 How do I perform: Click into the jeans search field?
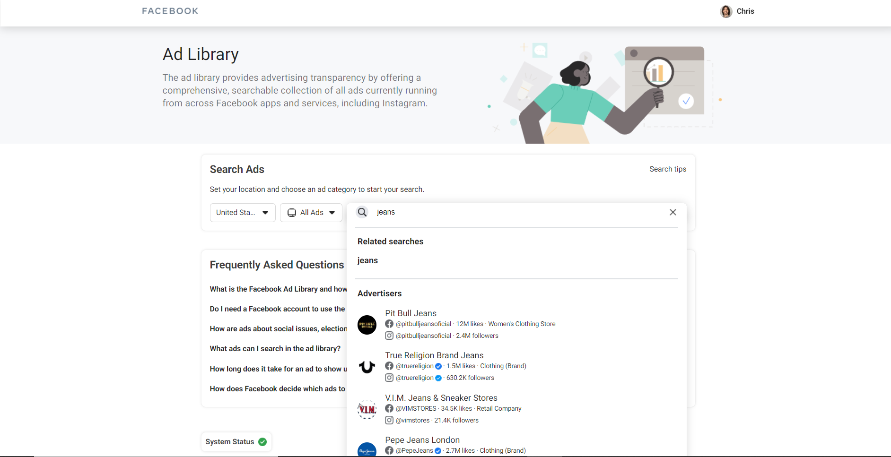click(518, 212)
